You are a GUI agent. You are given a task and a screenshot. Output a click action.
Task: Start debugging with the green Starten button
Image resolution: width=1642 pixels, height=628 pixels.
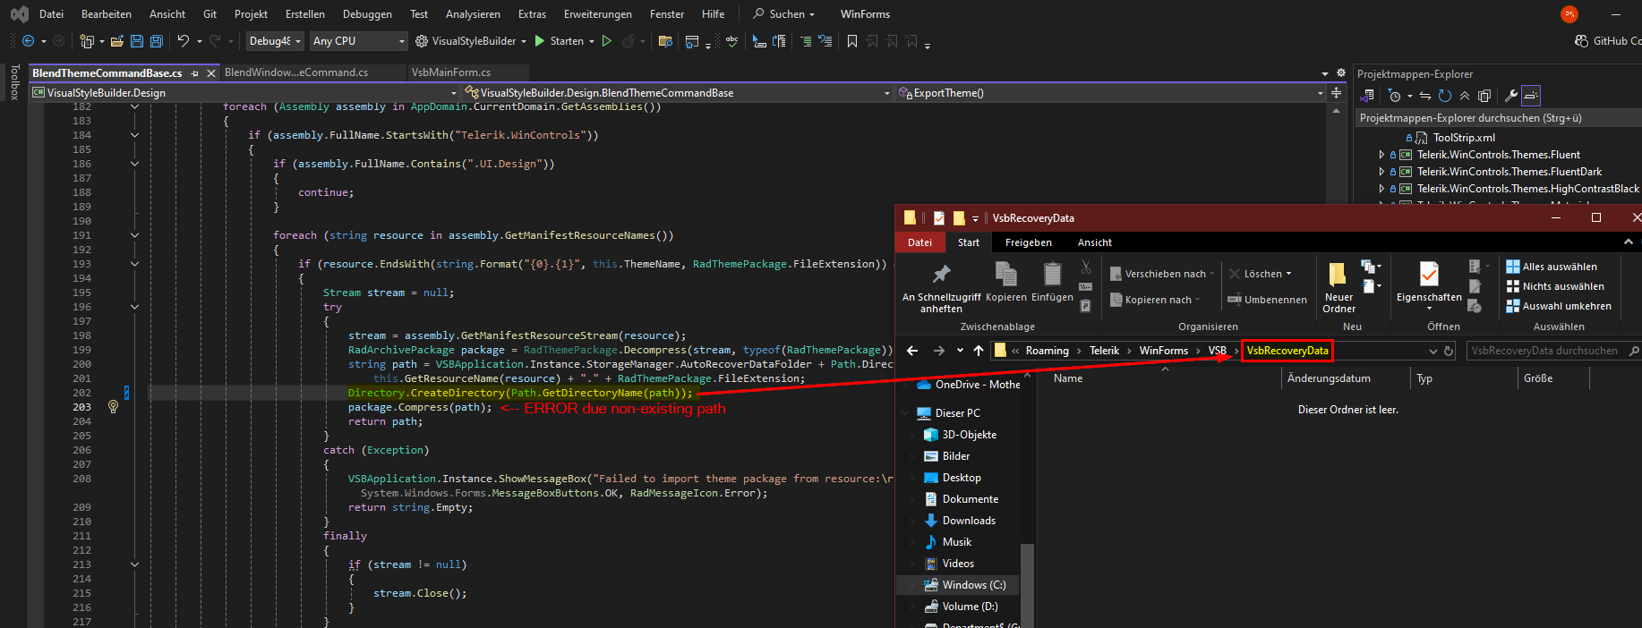[559, 41]
